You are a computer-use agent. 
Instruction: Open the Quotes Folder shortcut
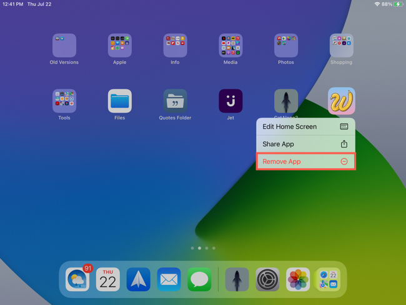175,101
